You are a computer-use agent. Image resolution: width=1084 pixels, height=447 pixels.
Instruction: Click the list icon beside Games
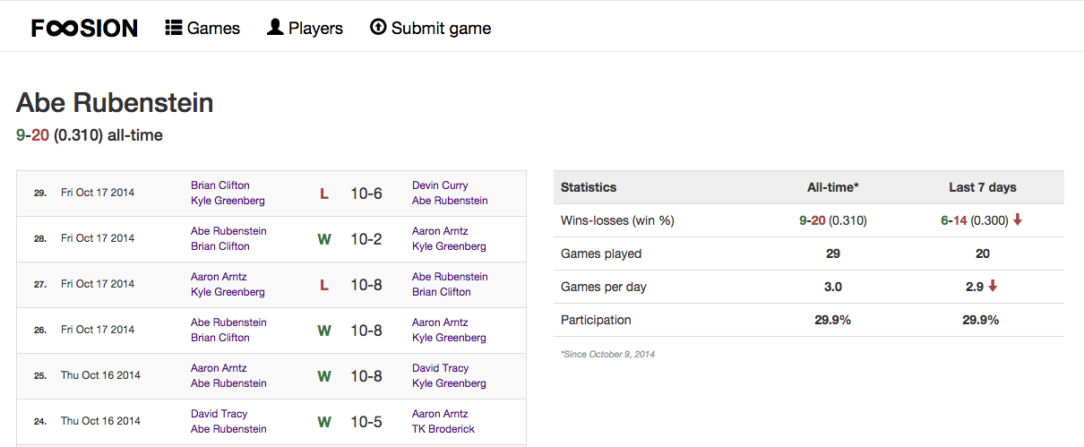pos(174,28)
